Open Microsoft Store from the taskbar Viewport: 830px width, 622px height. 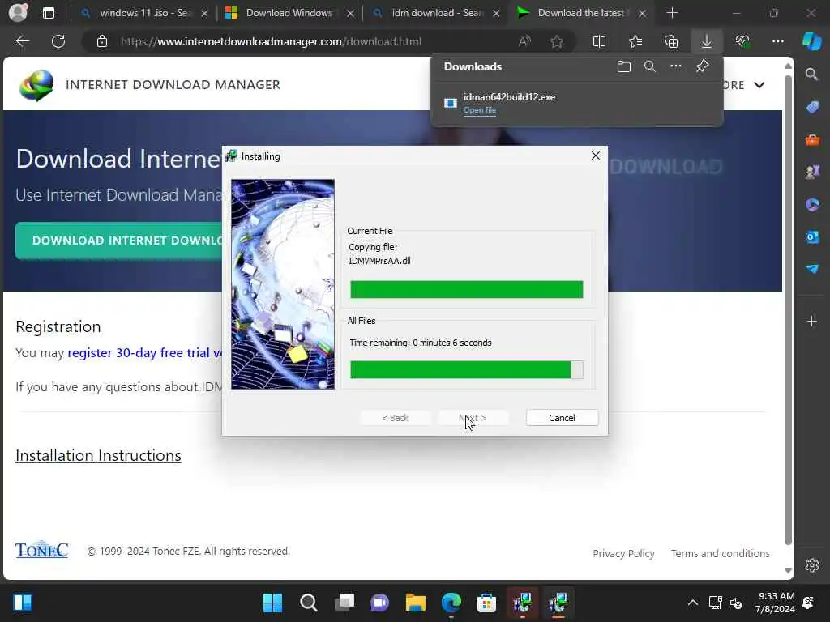click(486, 603)
